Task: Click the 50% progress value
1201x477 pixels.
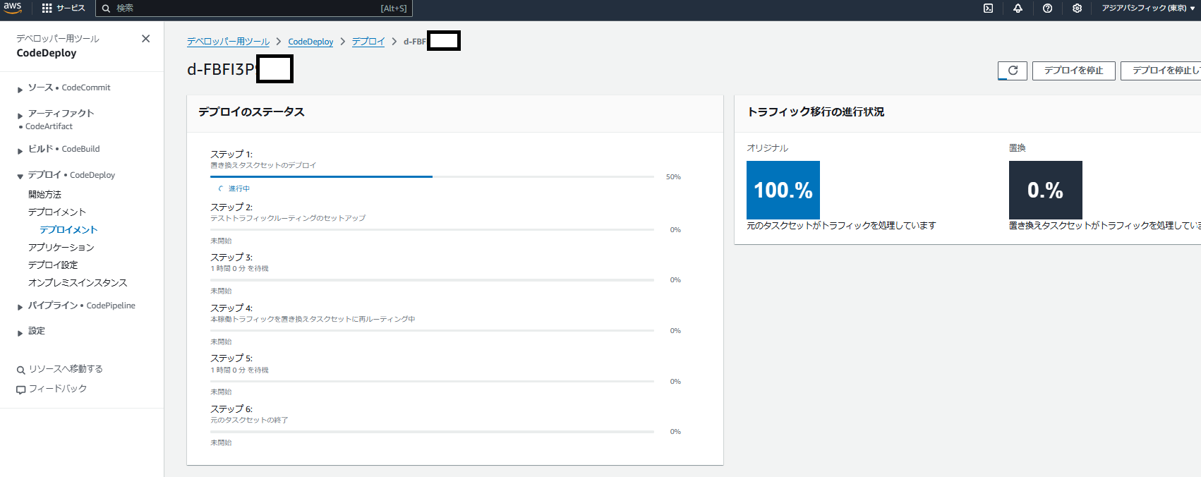Action: tap(673, 177)
